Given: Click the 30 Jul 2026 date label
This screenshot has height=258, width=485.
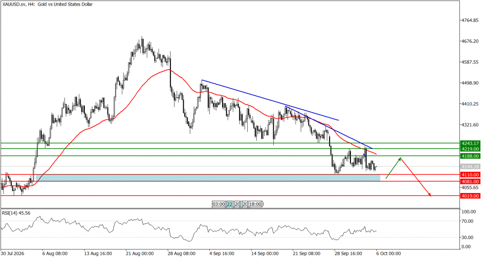Looking at the screenshot, I should pyautogui.click(x=12, y=253).
